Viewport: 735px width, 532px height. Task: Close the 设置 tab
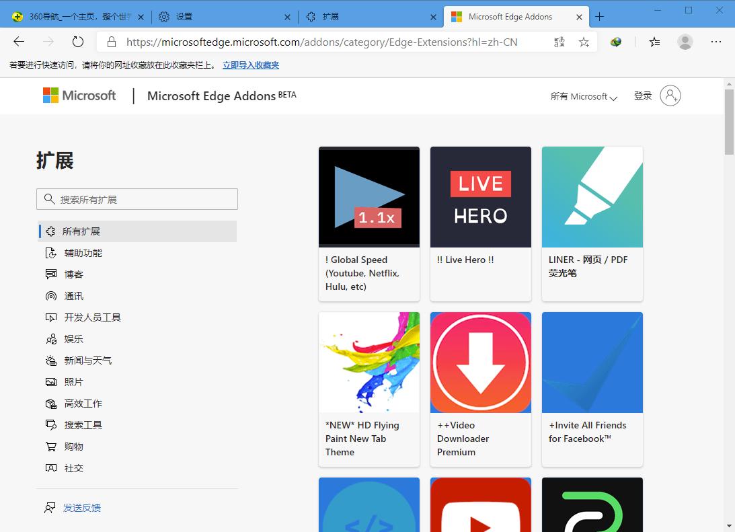pyautogui.click(x=287, y=17)
